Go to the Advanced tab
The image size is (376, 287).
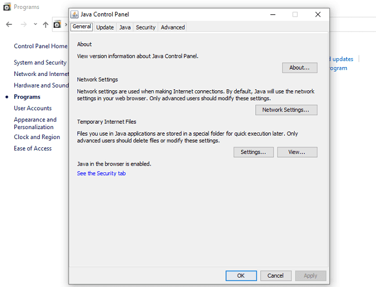(173, 27)
